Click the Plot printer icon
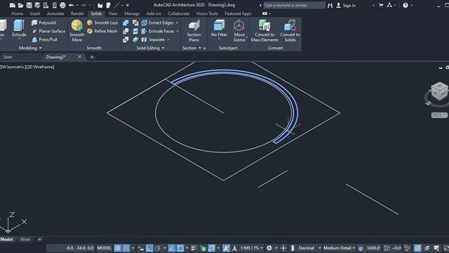The image size is (449, 253). (x=62, y=5)
